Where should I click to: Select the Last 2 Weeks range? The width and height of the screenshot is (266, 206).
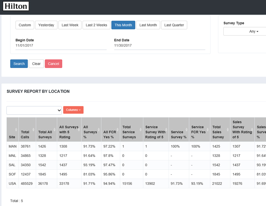pos(96,25)
